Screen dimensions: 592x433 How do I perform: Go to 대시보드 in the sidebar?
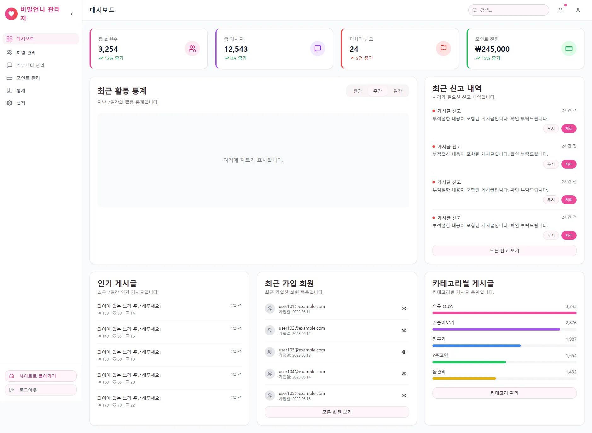click(x=41, y=39)
